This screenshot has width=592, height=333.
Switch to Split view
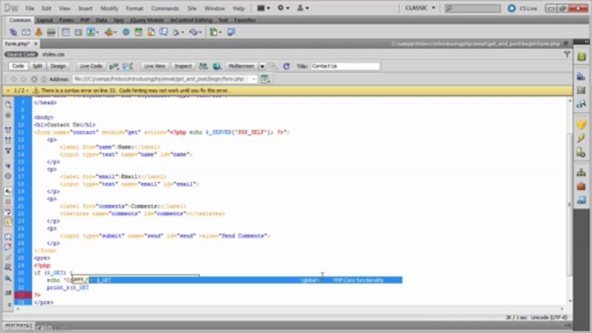pos(37,66)
